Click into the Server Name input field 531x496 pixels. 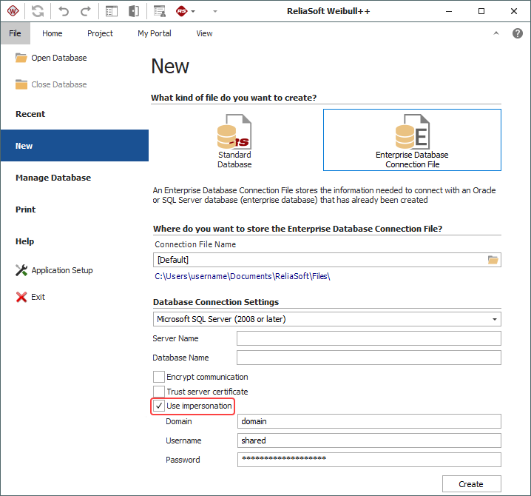pyautogui.click(x=368, y=338)
